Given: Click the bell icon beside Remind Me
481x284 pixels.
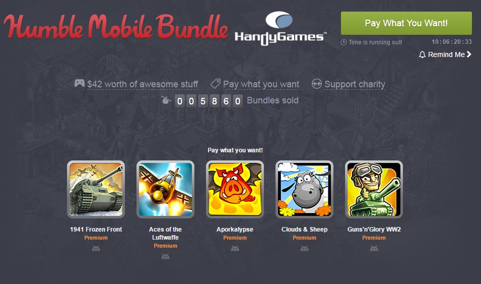Looking at the screenshot, I should pyautogui.click(x=422, y=54).
